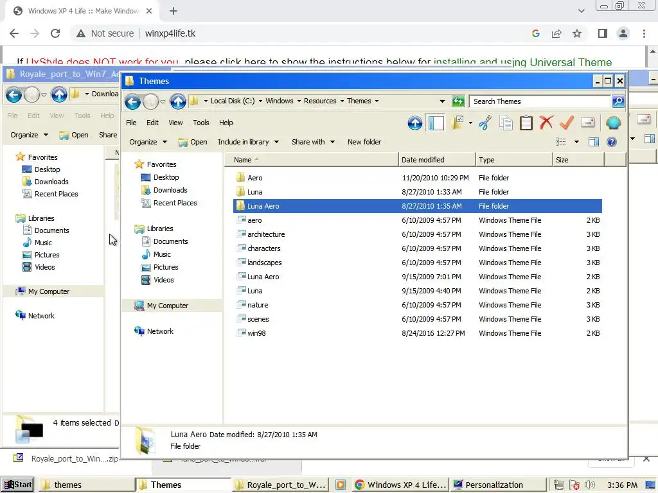Open Chrome's three-dot menu

(644, 33)
